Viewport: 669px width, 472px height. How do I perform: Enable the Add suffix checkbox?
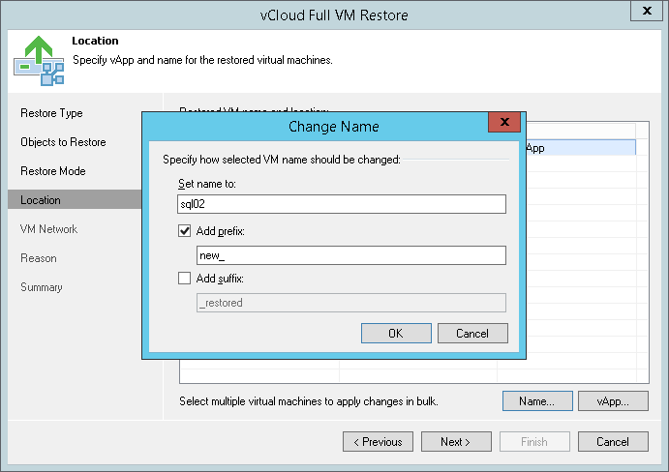tap(186, 279)
